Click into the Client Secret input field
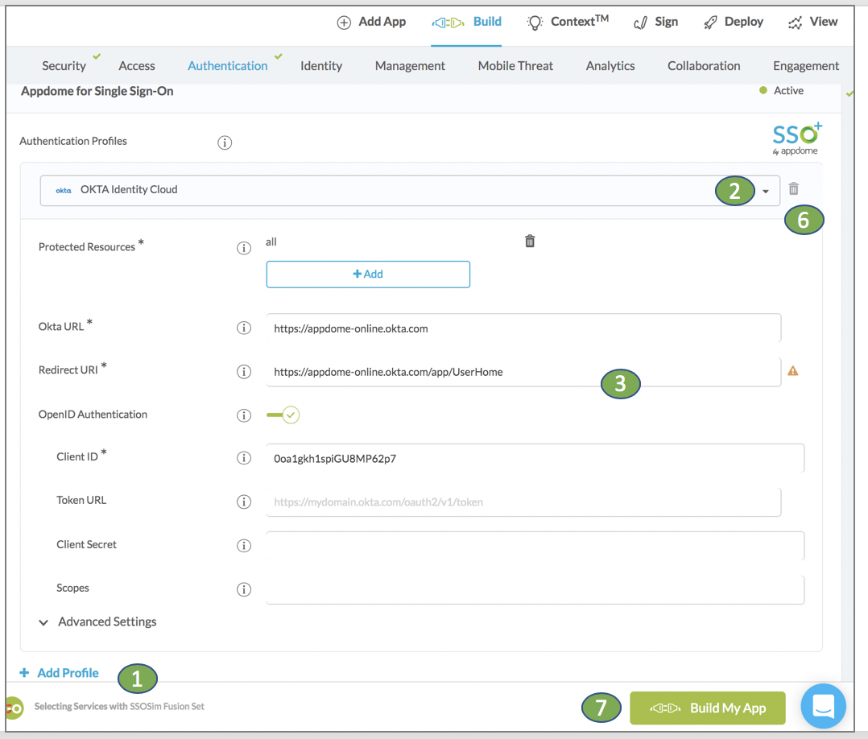The image size is (868, 739). (x=535, y=546)
